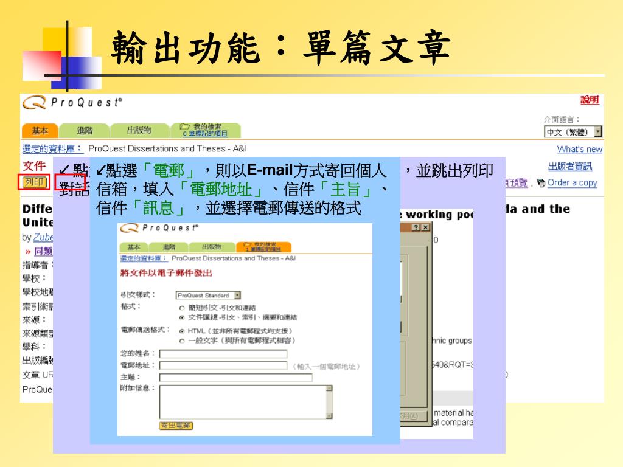Screen dimensions: 623x467
Task: Click the down arrow of the message scrollbar
Action: point(329,416)
